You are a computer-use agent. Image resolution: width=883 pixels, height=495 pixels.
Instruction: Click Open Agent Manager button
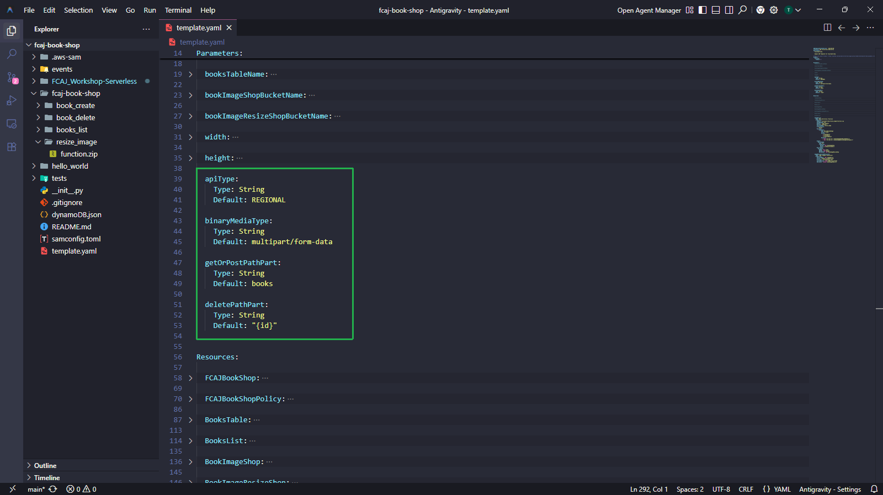pyautogui.click(x=649, y=10)
